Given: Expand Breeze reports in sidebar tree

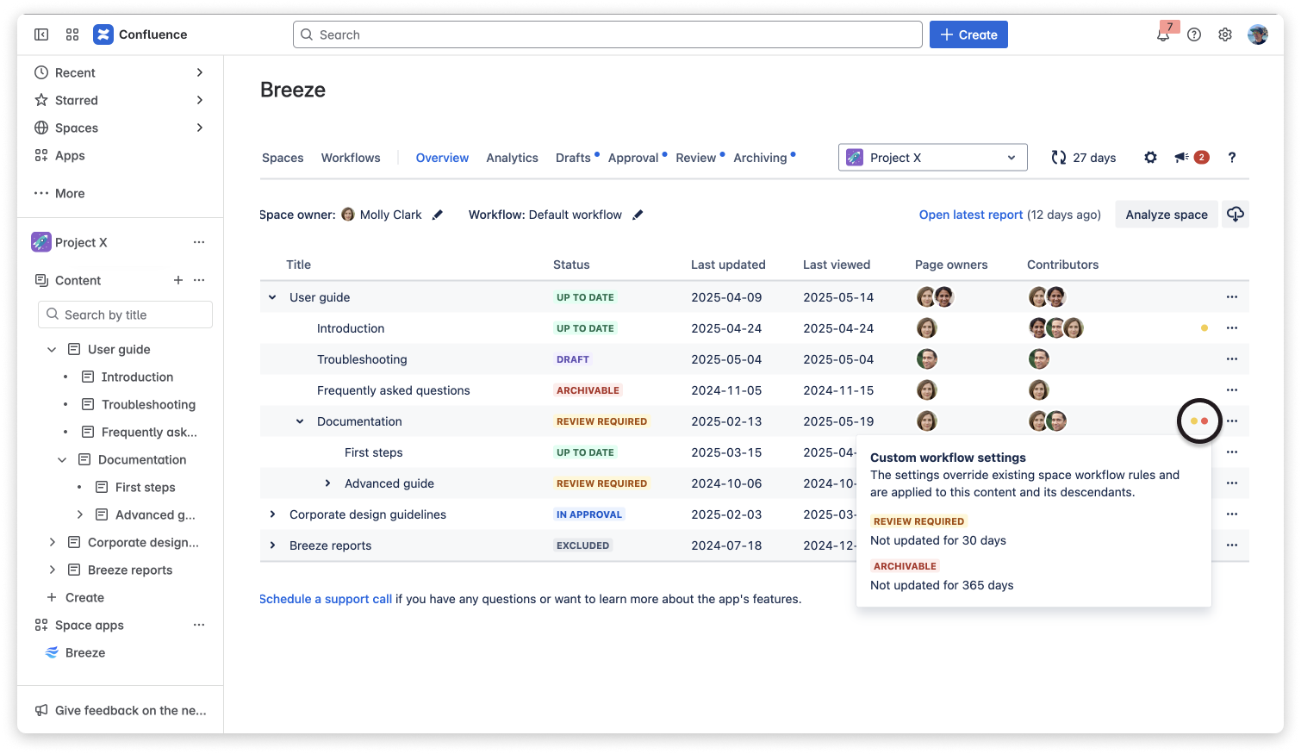Looking at the screenshot, I should click(52, 570).
